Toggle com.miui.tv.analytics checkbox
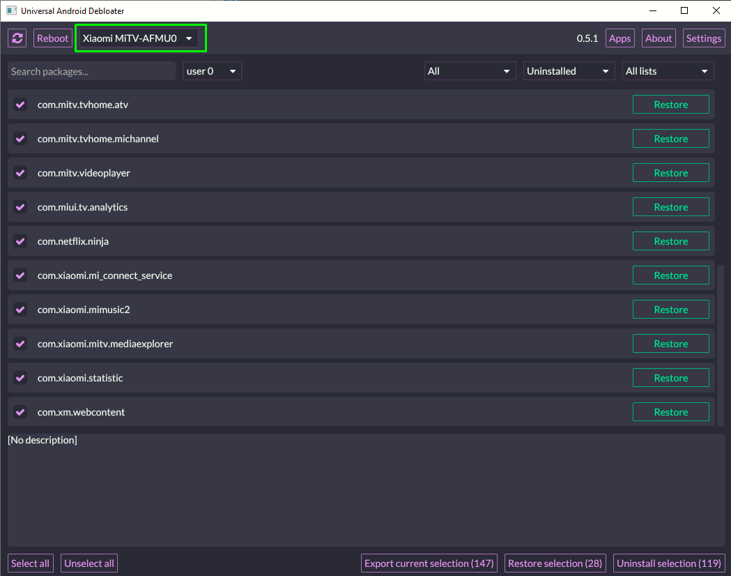Image resolution: width=731 pixels, height=576 pixels. pyautogui.click(x=20, y=206)
